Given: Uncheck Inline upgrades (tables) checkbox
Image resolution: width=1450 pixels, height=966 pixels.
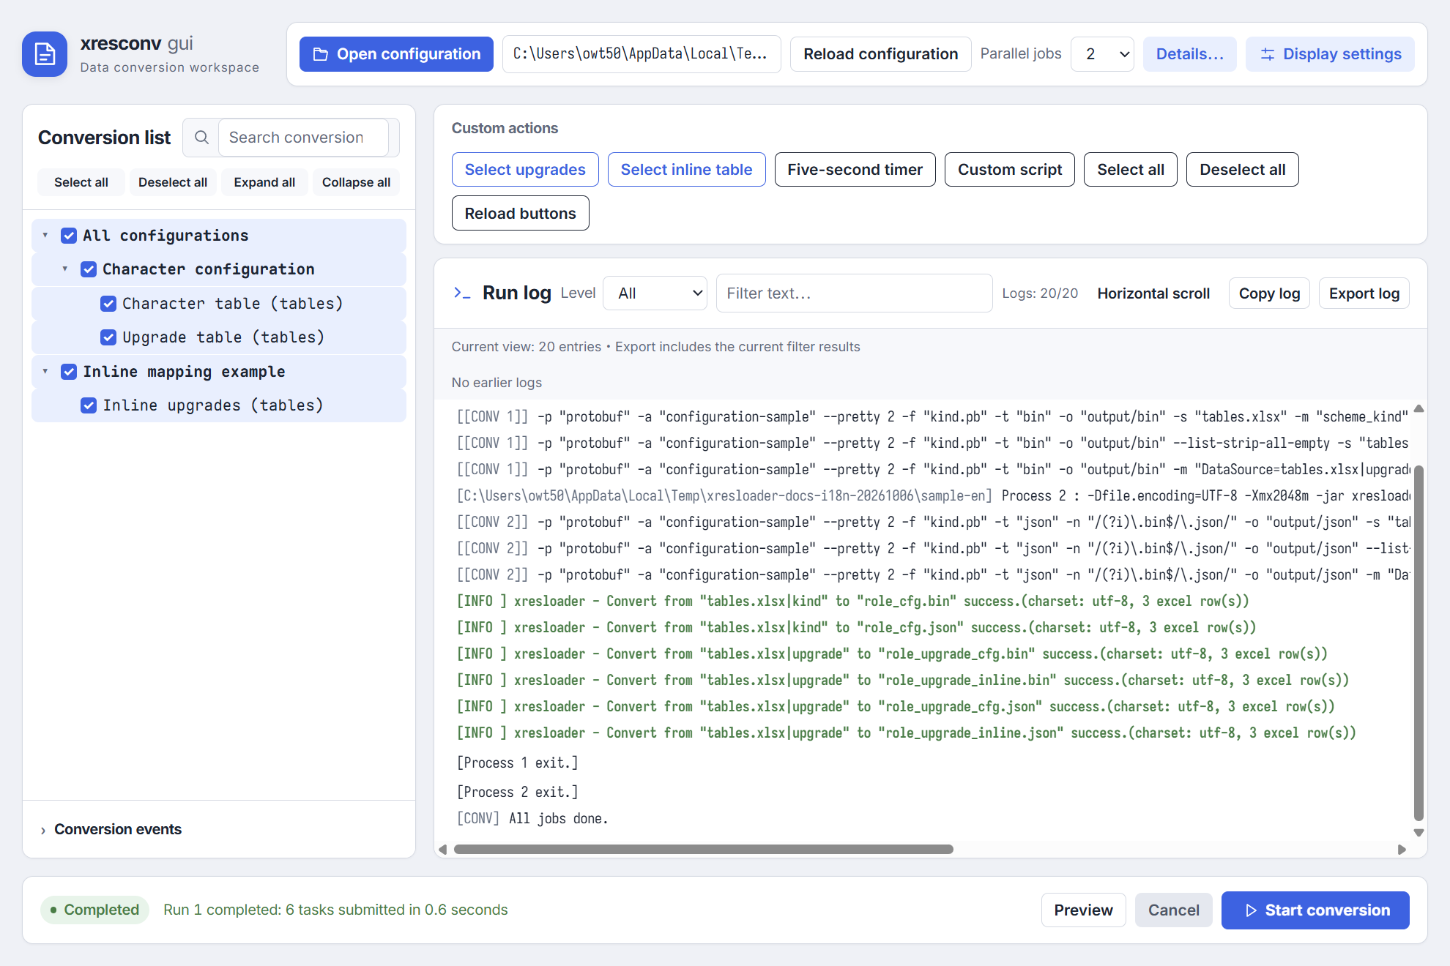Looking at the screenshot, I should [89, 405].
